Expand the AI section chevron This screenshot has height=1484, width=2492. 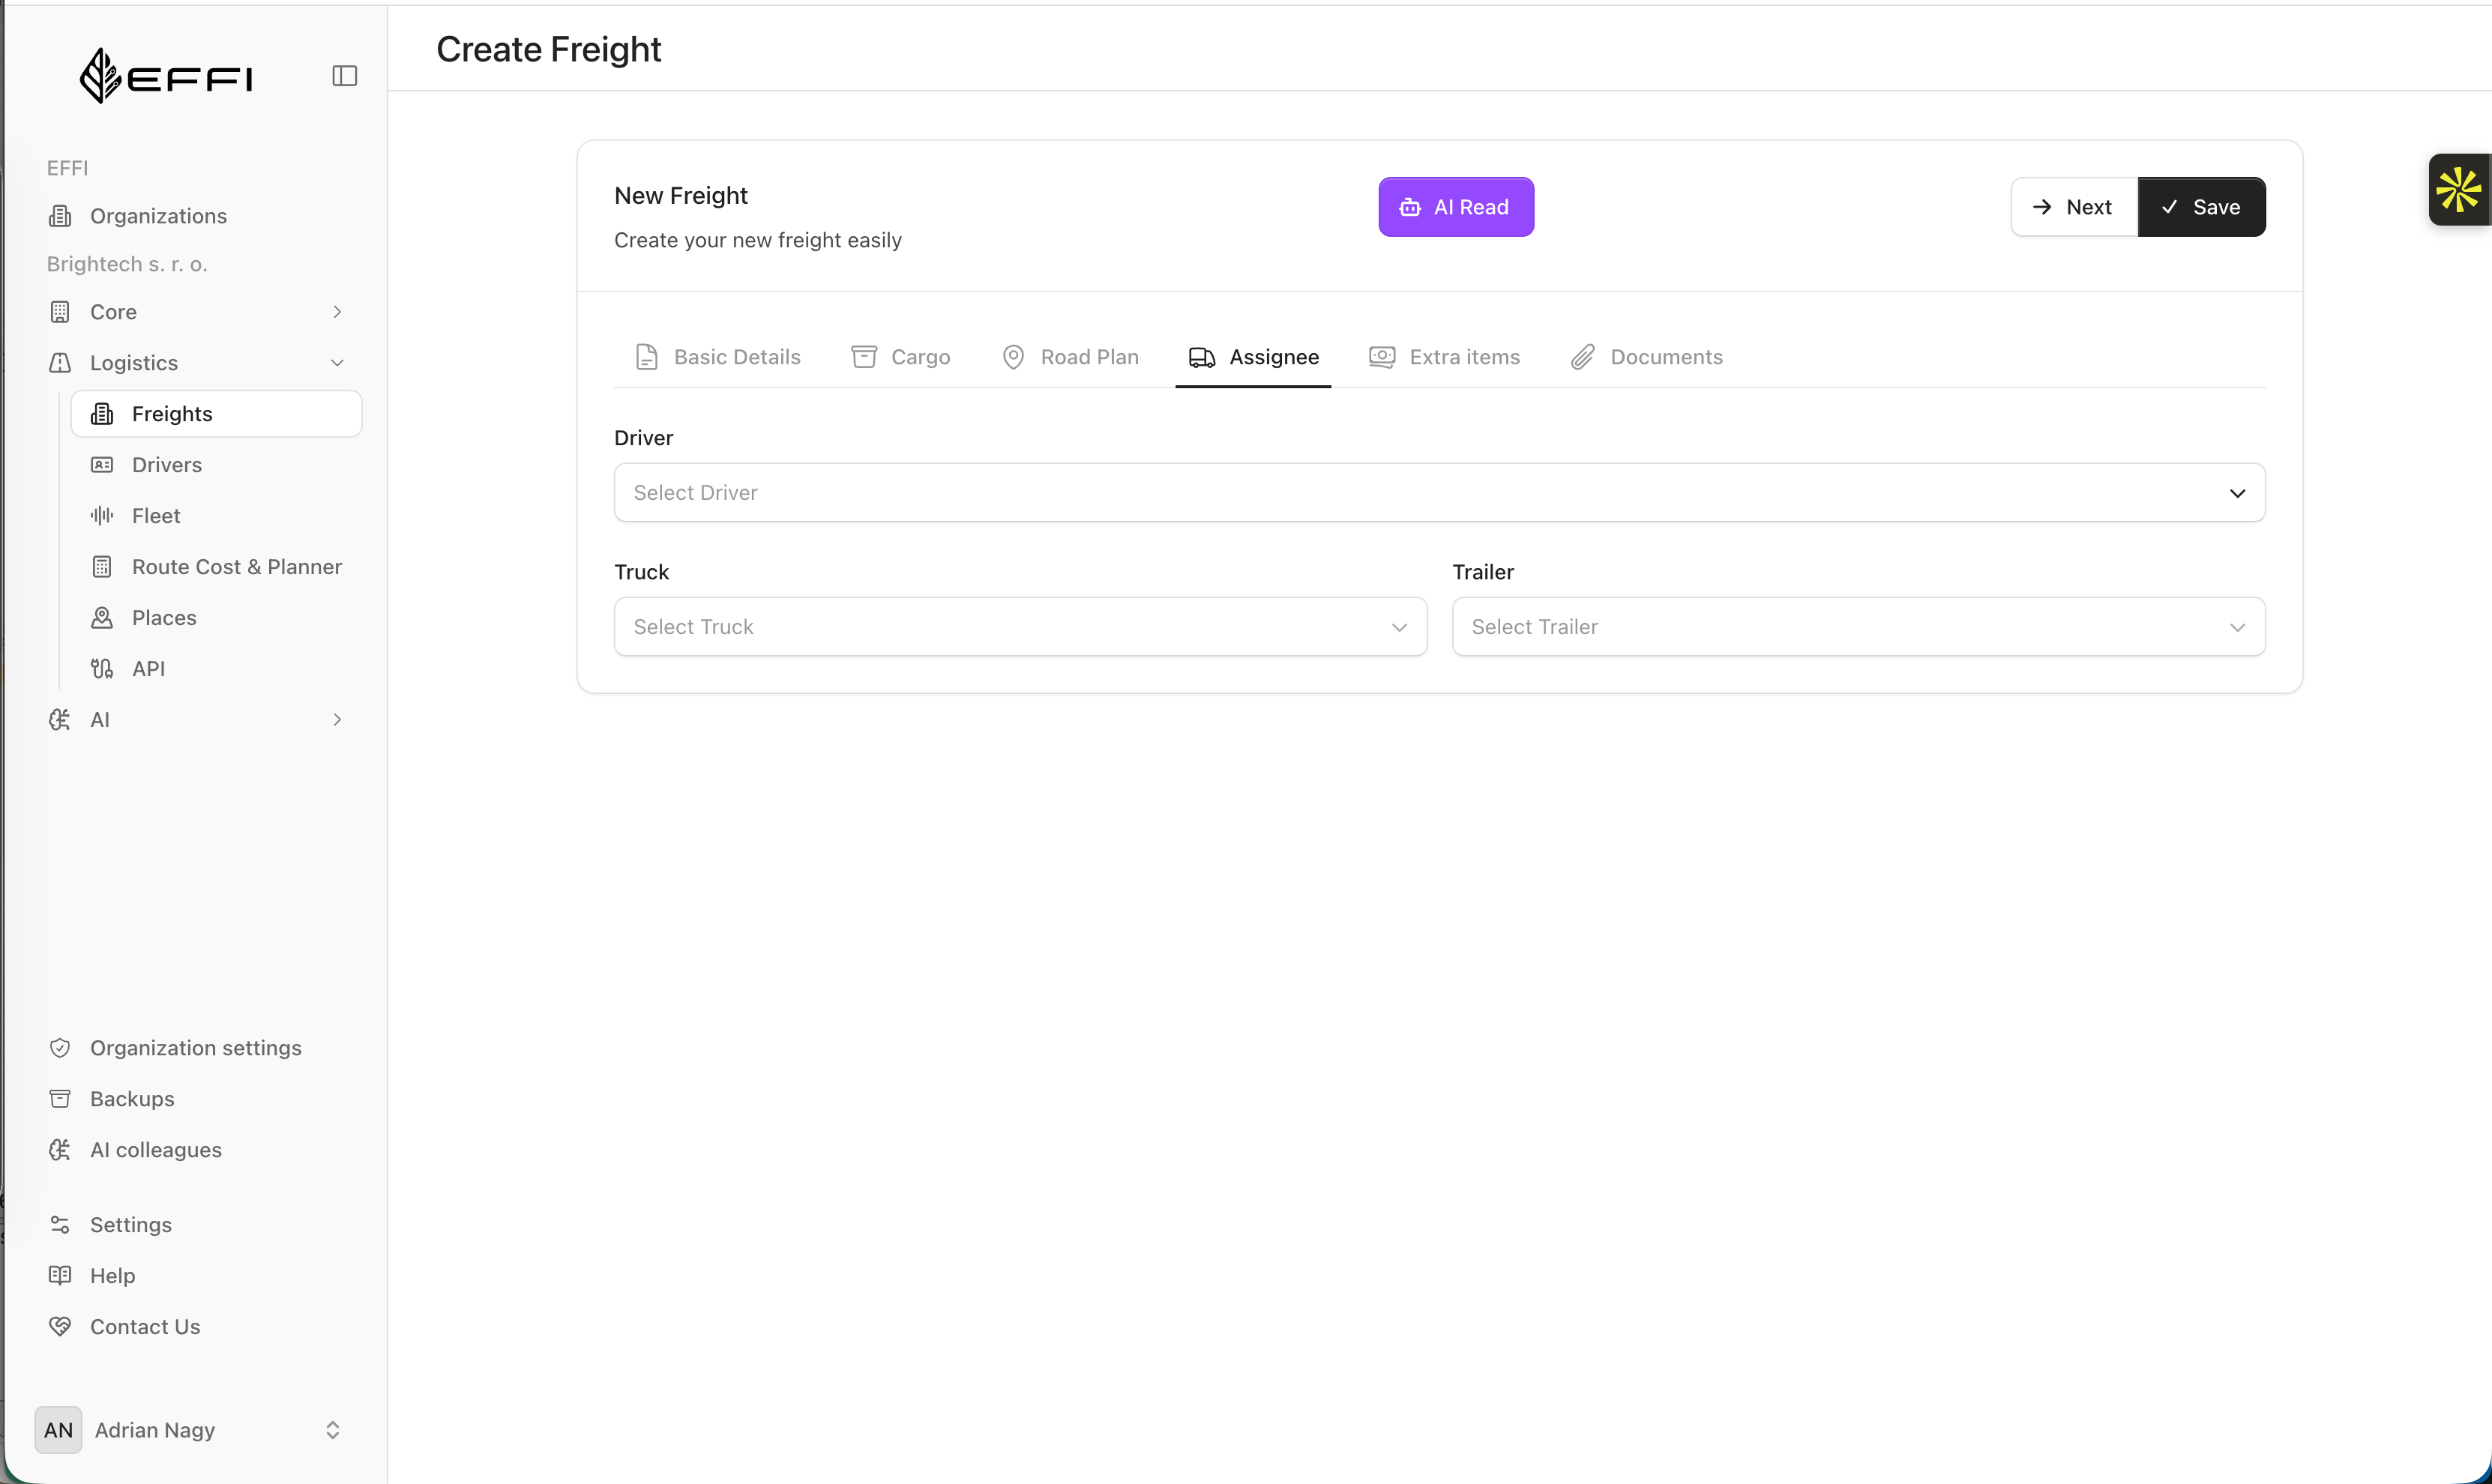tap(337, 720)
